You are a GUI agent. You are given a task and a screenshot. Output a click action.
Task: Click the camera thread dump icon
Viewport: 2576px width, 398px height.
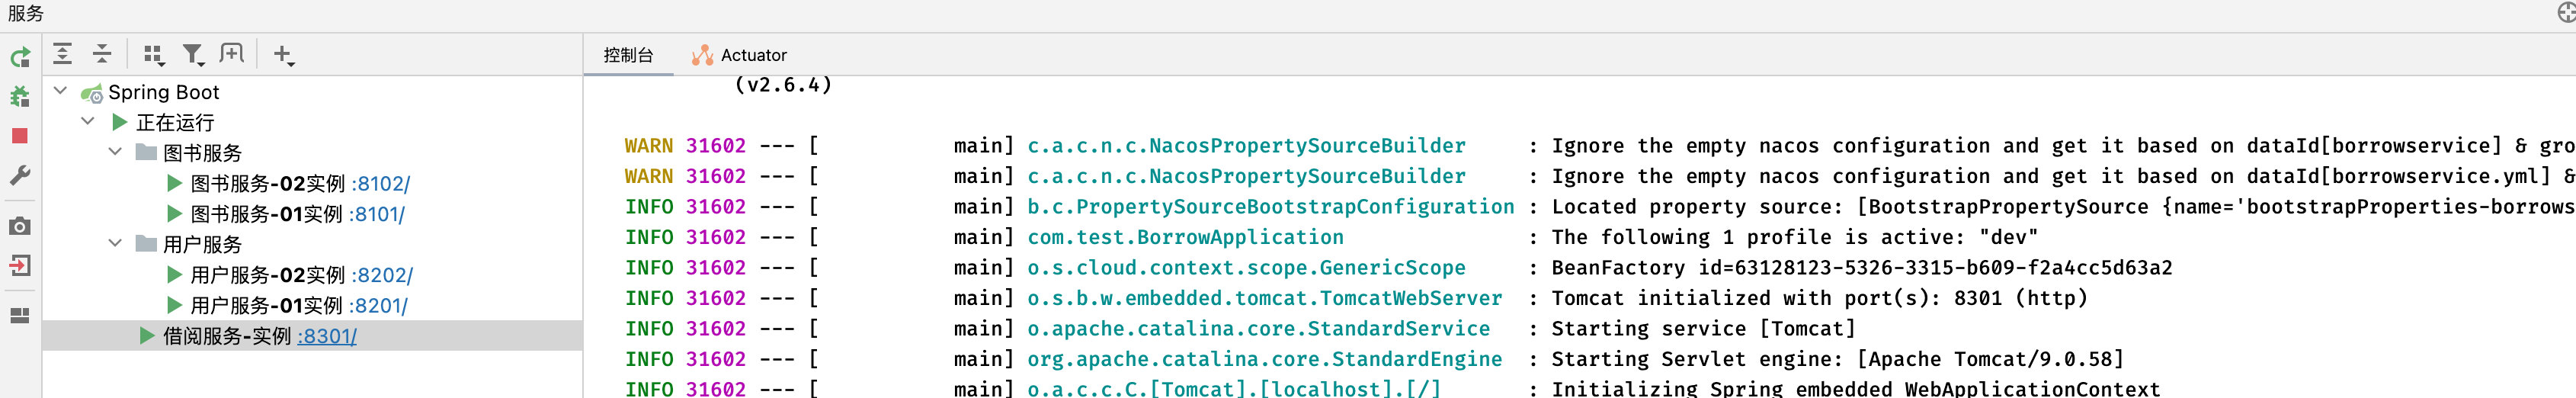20,226
